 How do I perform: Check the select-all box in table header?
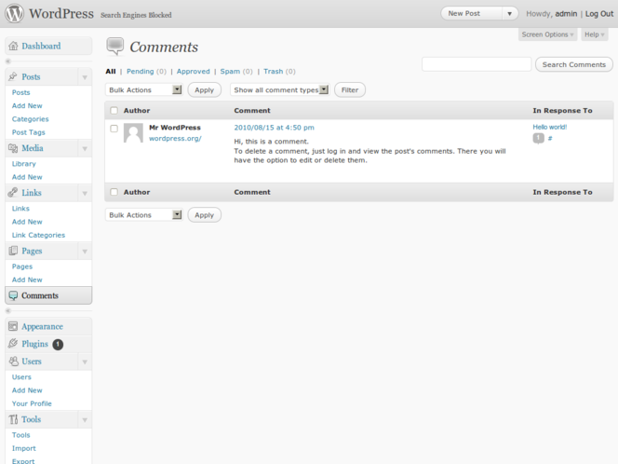[x=114, y=111]
